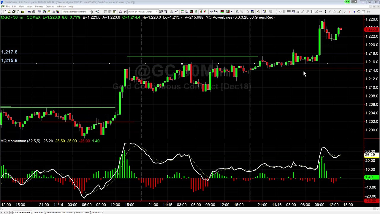Open the Insert an Analysis Group dropdown
This screenshot has height=214, width=380.
(157, 12)
